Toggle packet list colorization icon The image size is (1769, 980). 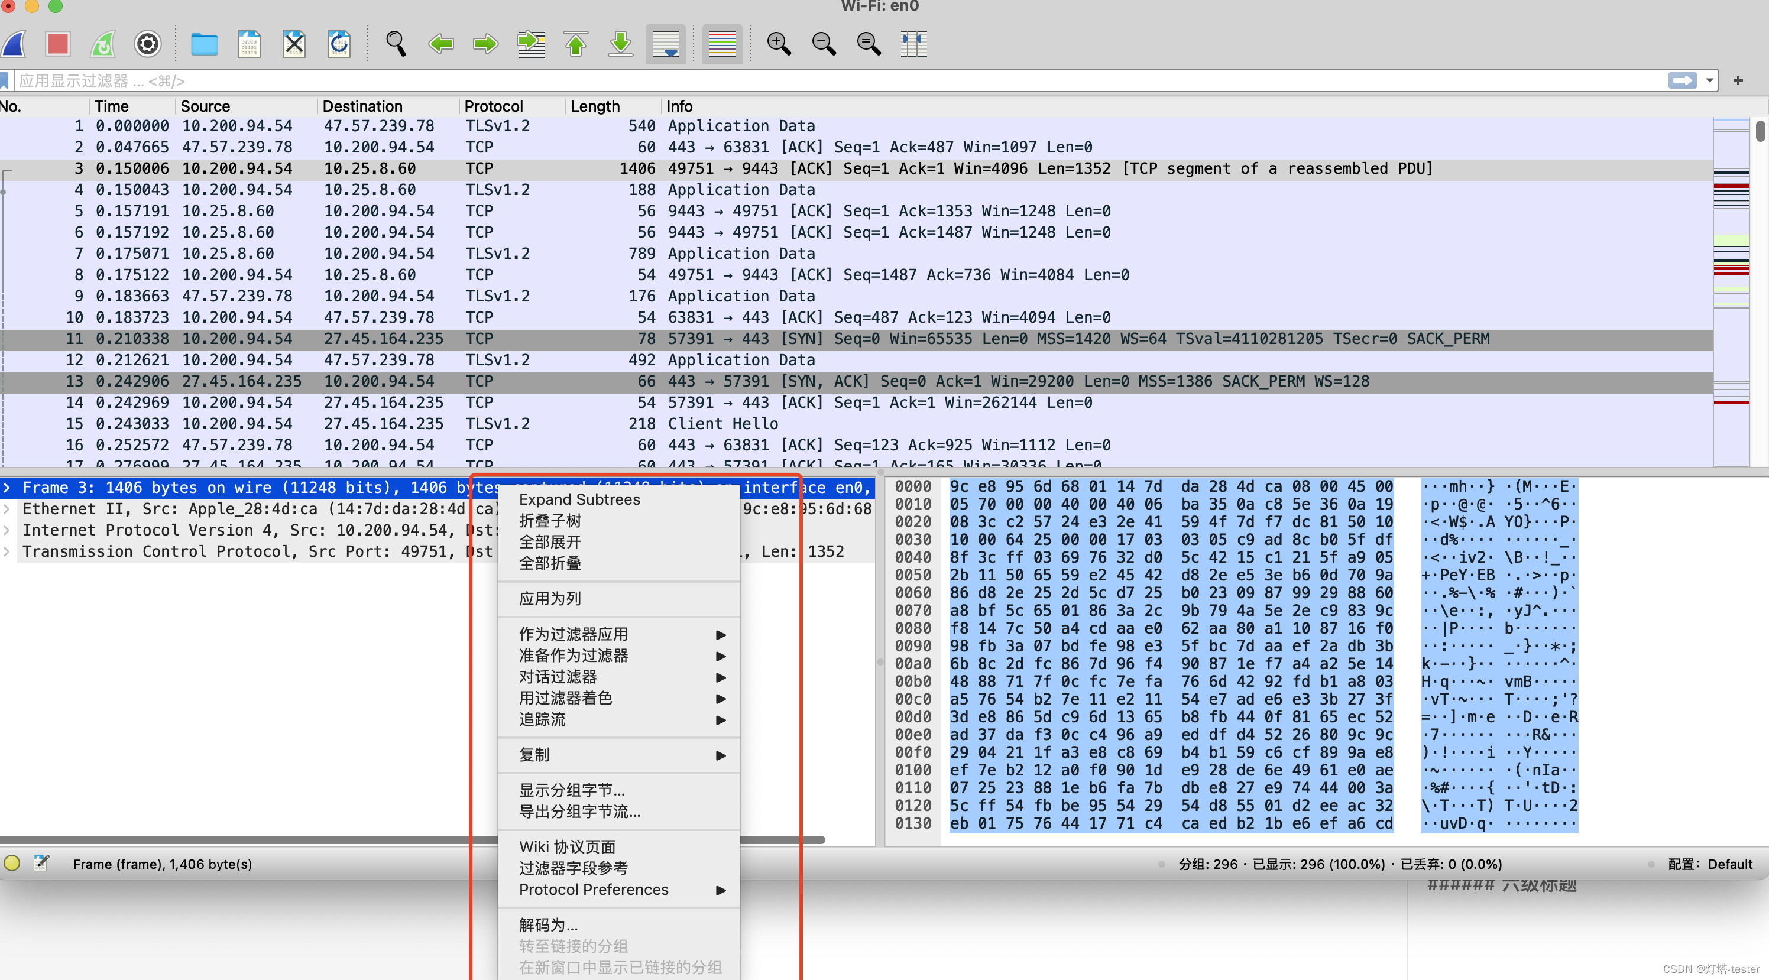click(722, 44)
